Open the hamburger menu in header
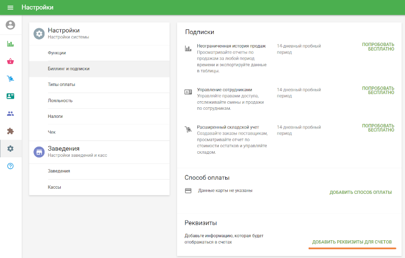This screenshot has width=405, height=258. (x=10, y=8)
